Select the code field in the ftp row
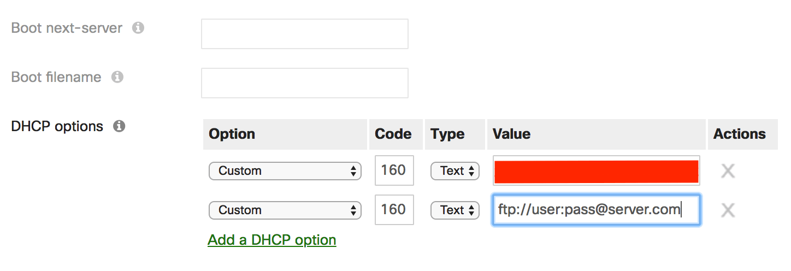 tap(394, 210)
